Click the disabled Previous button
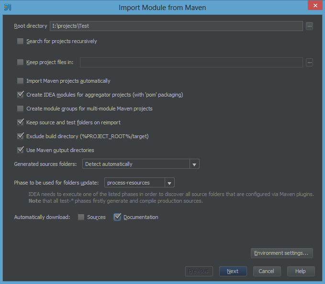Image resolution: width=325 pixels, height=284 pixels. [199, 271]
